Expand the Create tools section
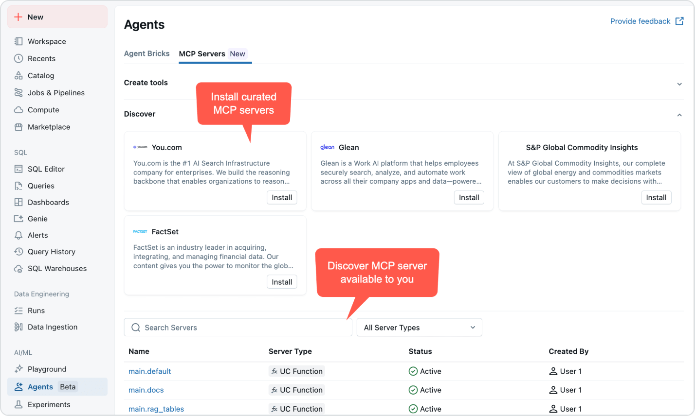 pos(679,84)
